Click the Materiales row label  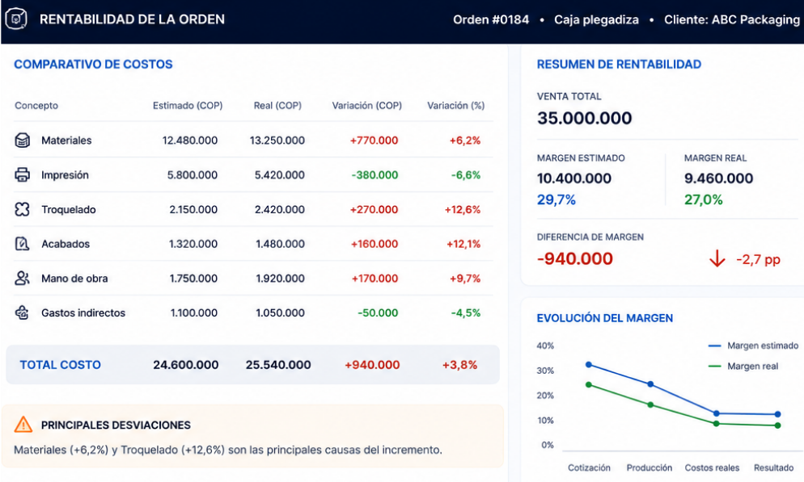pyautogui.click(x=66, y=140)
